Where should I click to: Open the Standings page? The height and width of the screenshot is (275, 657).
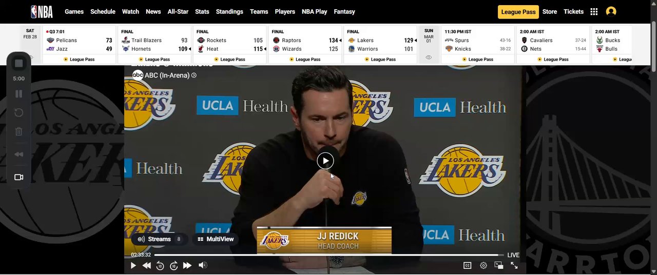coord(229,12)
